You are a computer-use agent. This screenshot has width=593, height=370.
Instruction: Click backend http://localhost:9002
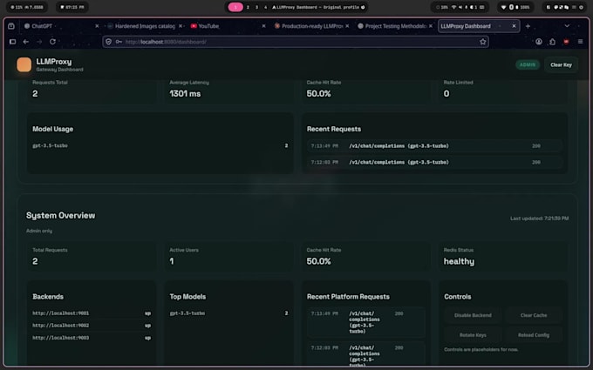pos(60,326)
